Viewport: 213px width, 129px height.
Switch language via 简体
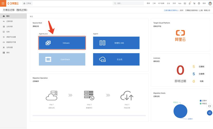(x=204, y=3)
